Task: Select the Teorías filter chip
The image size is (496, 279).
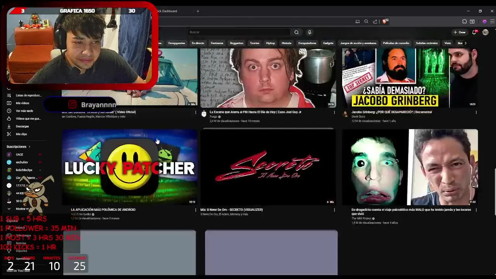Action: 255,43
